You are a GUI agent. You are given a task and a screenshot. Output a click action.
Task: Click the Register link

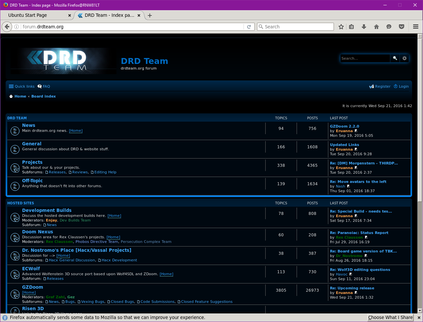pyautogui.click(x=380, y=86)
